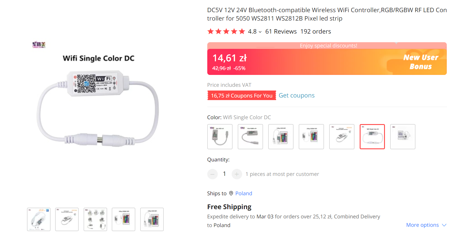Image resolution: width=452 pixels, height=234 pixels.
Task: Open the first gallery thumbnail
Action: click(39, 219)
